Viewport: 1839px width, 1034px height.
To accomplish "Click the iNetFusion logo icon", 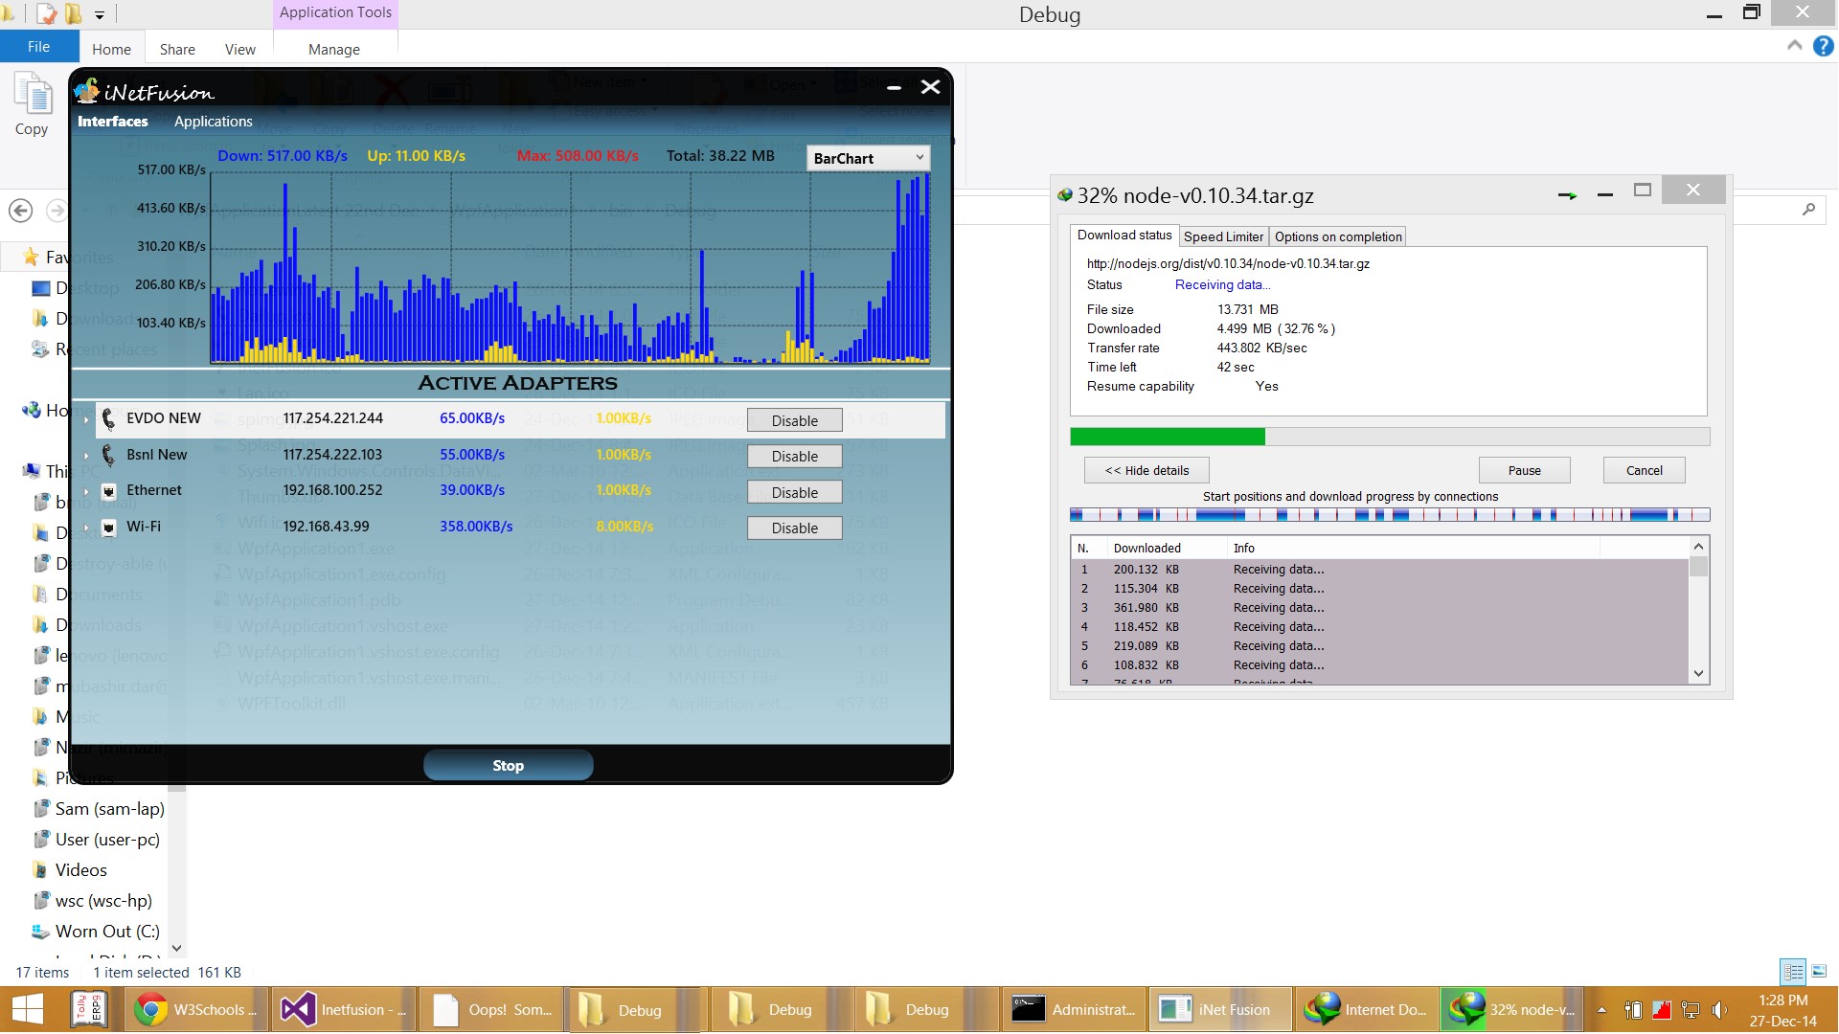I will (88, 91).
